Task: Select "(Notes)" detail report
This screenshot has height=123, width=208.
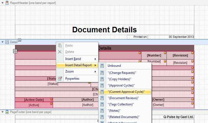Action: point(125,111)
